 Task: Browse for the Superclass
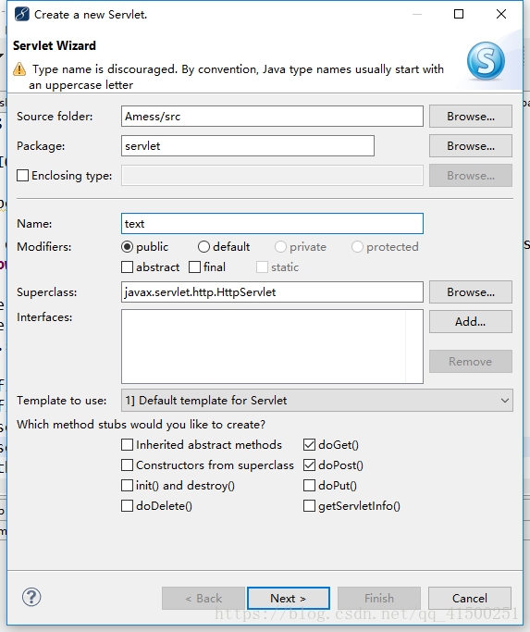coord(471,291)
